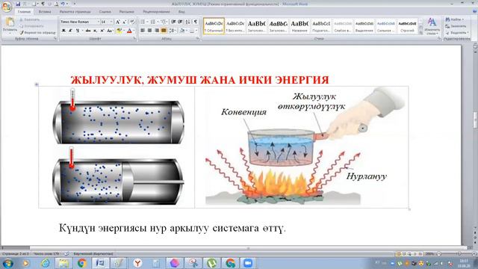478x269 pixels.
Task: Open font size 14 dropdown
Action: tap(111, 22)
